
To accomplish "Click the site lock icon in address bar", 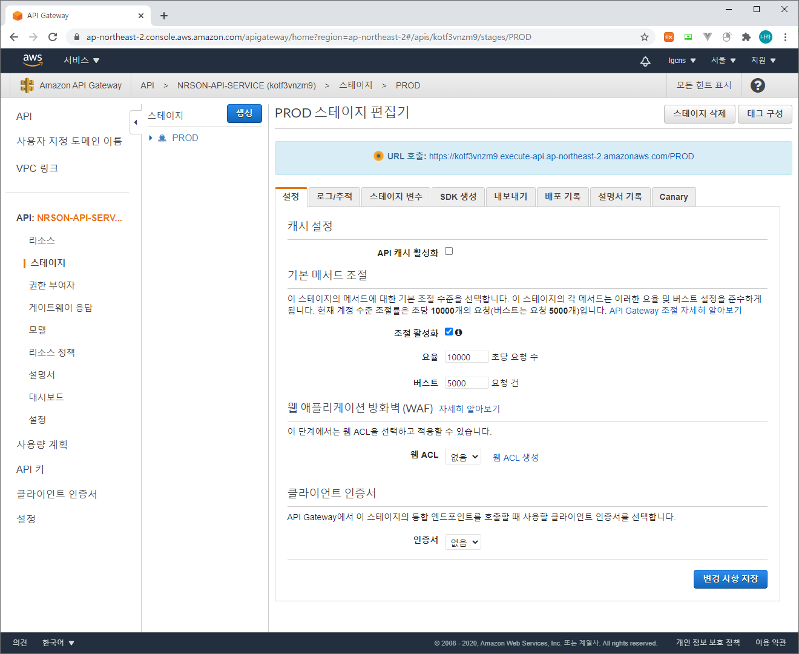I will (x=76, y=37).
